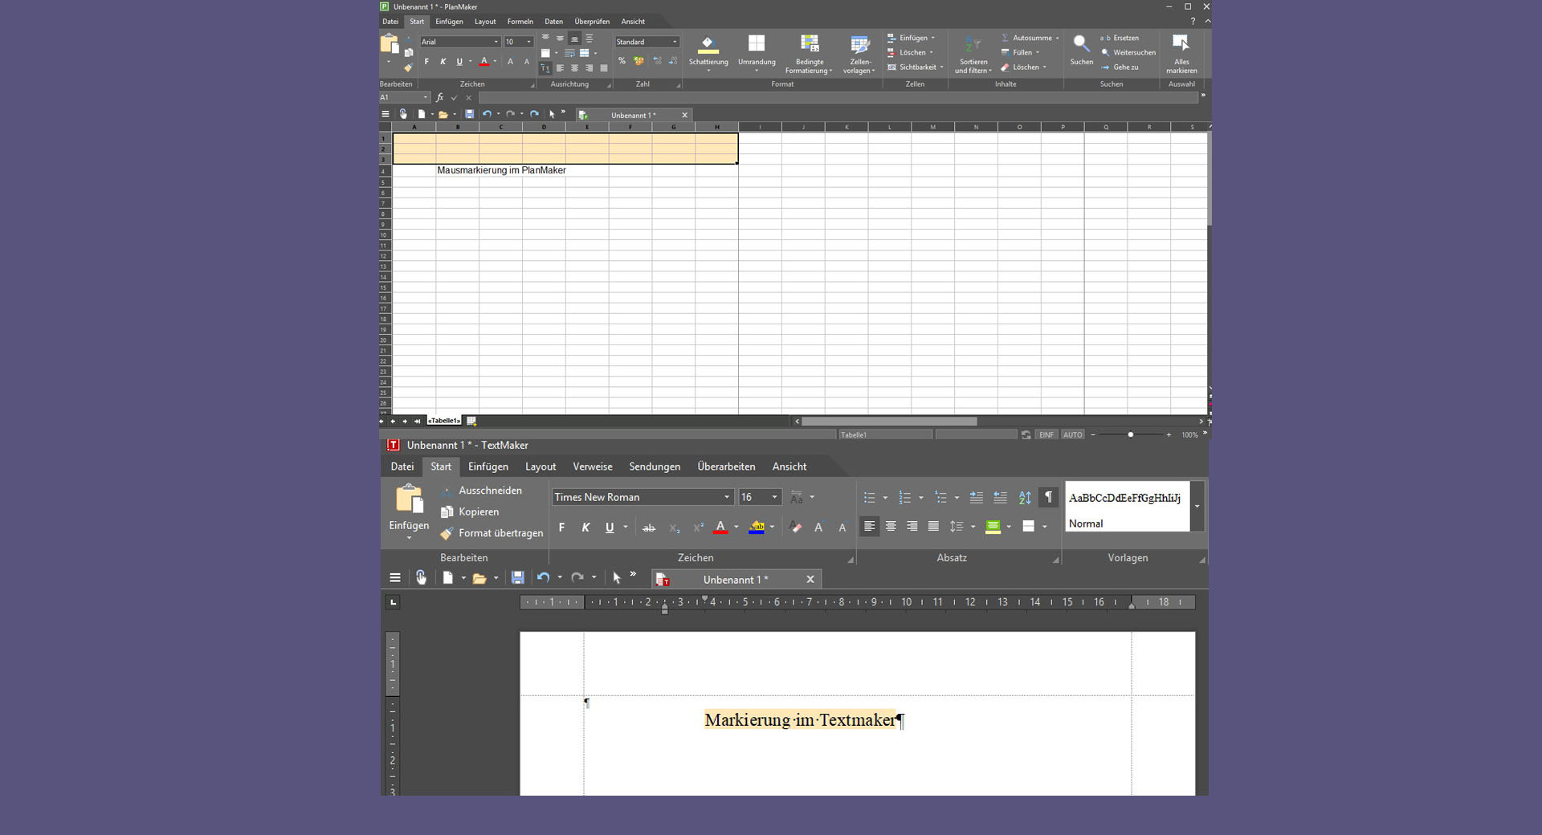Click the Suchen magnifier in PlanMaker
This screenshot has height=835, width=1542.
1081,43
